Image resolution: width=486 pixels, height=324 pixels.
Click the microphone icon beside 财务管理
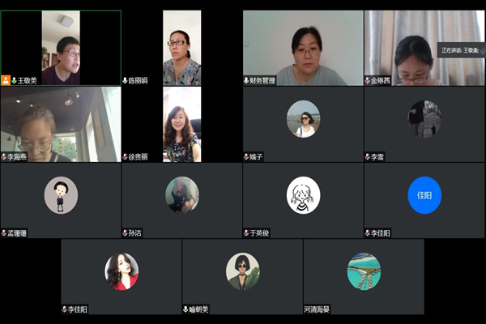tap(246, 81)
